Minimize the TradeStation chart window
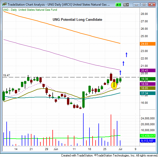 pyautogui.click(x=137, y=5)
